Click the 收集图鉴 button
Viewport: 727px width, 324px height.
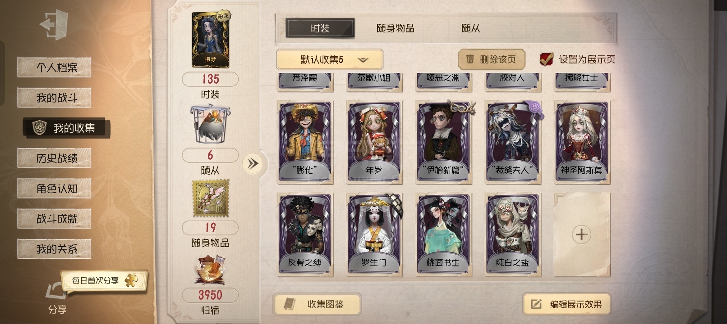317,304
